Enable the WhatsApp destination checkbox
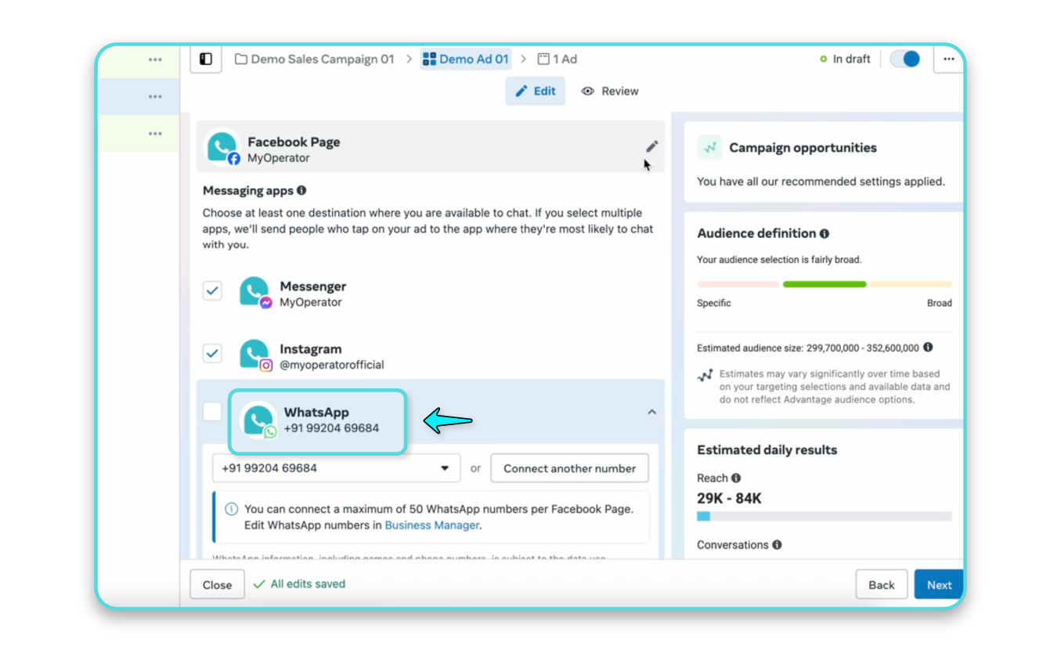The width and height of the screenshot is (1061, 653). [x=212, y=411]
